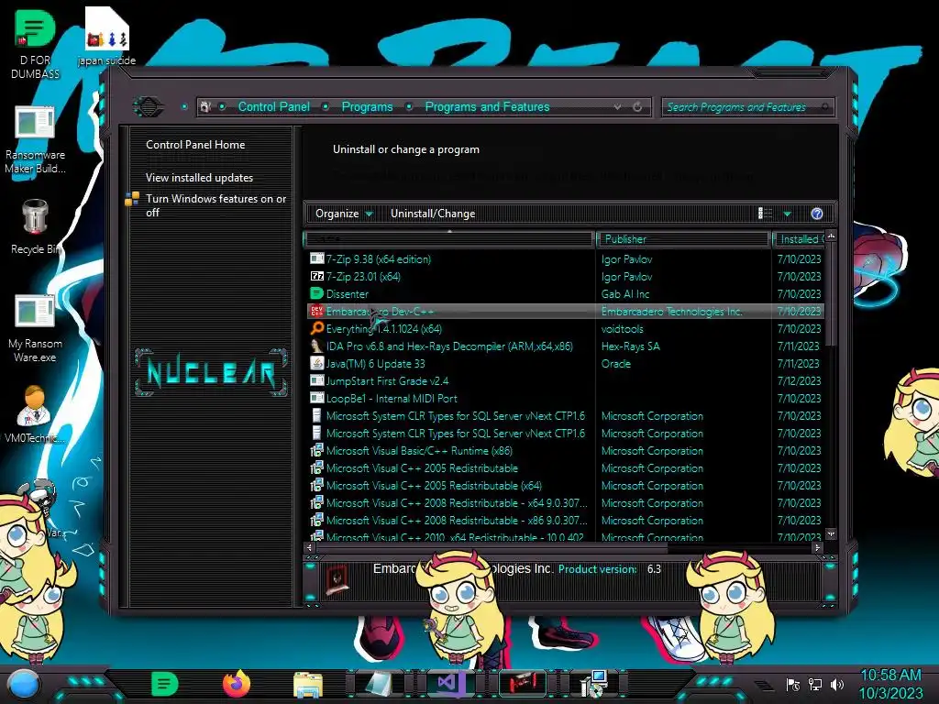Screen dimensions: 939x704
Task: Click the vertical scrollbar up arrow
Action: pyautogui.click(x=831, y=236)
